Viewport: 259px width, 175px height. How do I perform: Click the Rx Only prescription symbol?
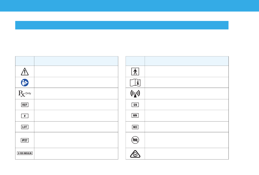[x=25, y=94]
